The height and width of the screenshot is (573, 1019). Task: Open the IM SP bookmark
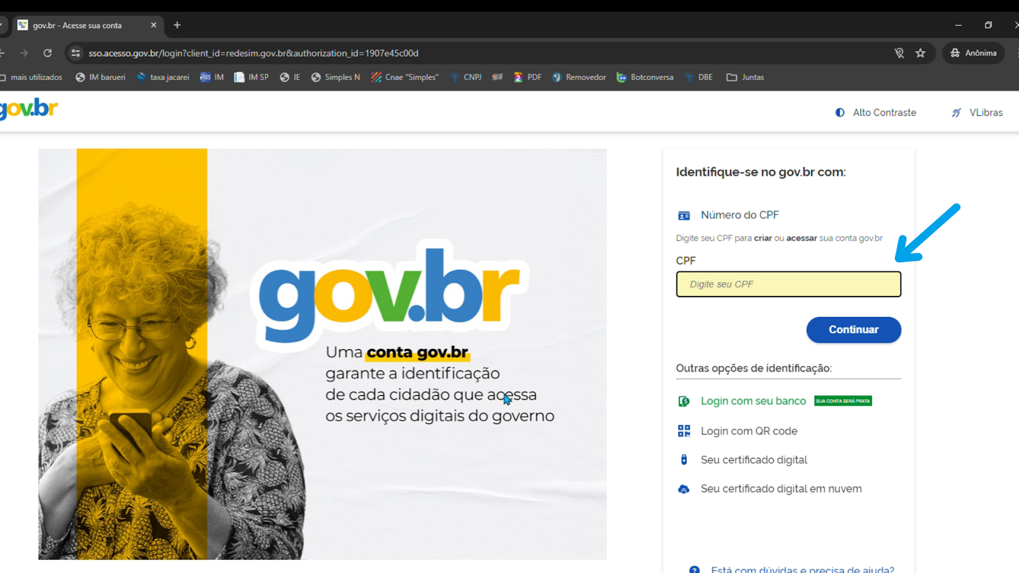pos(251,77)
